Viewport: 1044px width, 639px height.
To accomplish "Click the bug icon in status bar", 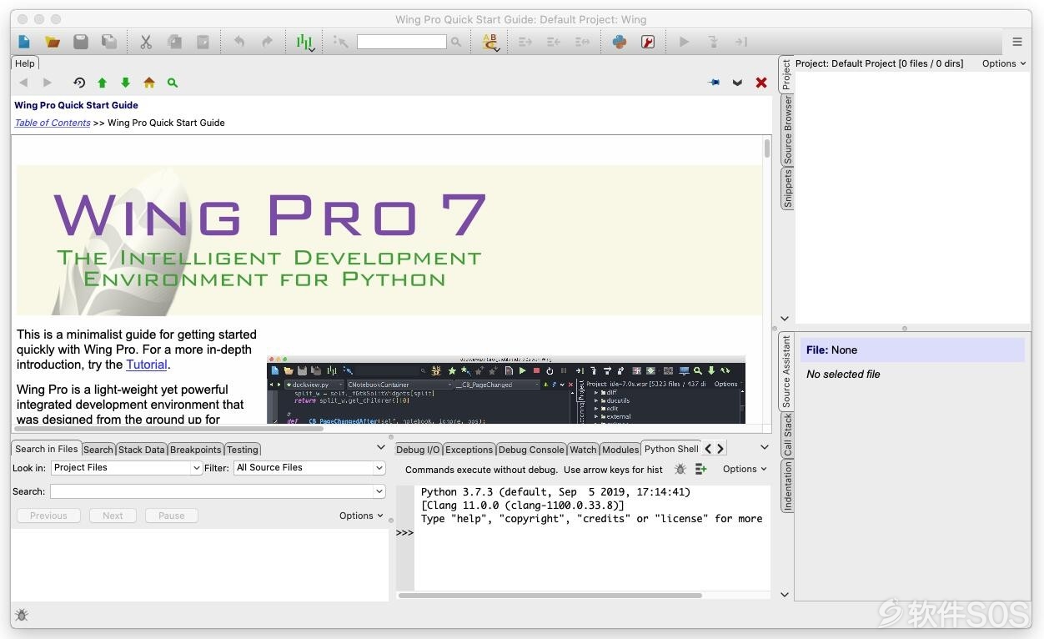I will click(x=22, y=615).
